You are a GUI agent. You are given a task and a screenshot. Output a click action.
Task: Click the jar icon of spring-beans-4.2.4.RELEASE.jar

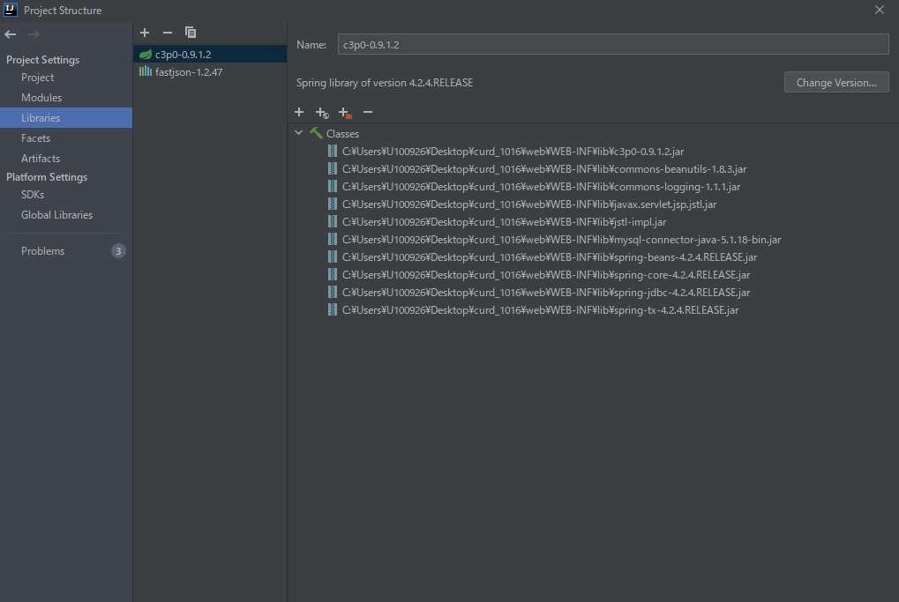332,256
